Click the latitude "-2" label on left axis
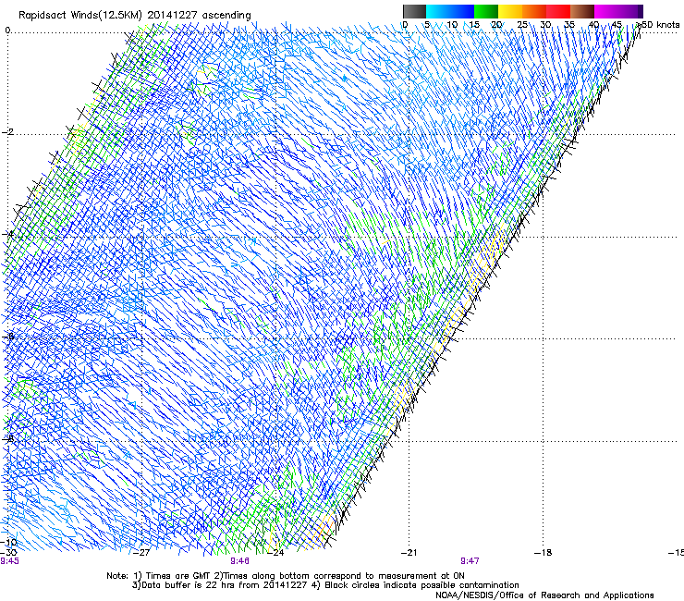The width and height of the screenshot is (684, 601). [7, 132]
